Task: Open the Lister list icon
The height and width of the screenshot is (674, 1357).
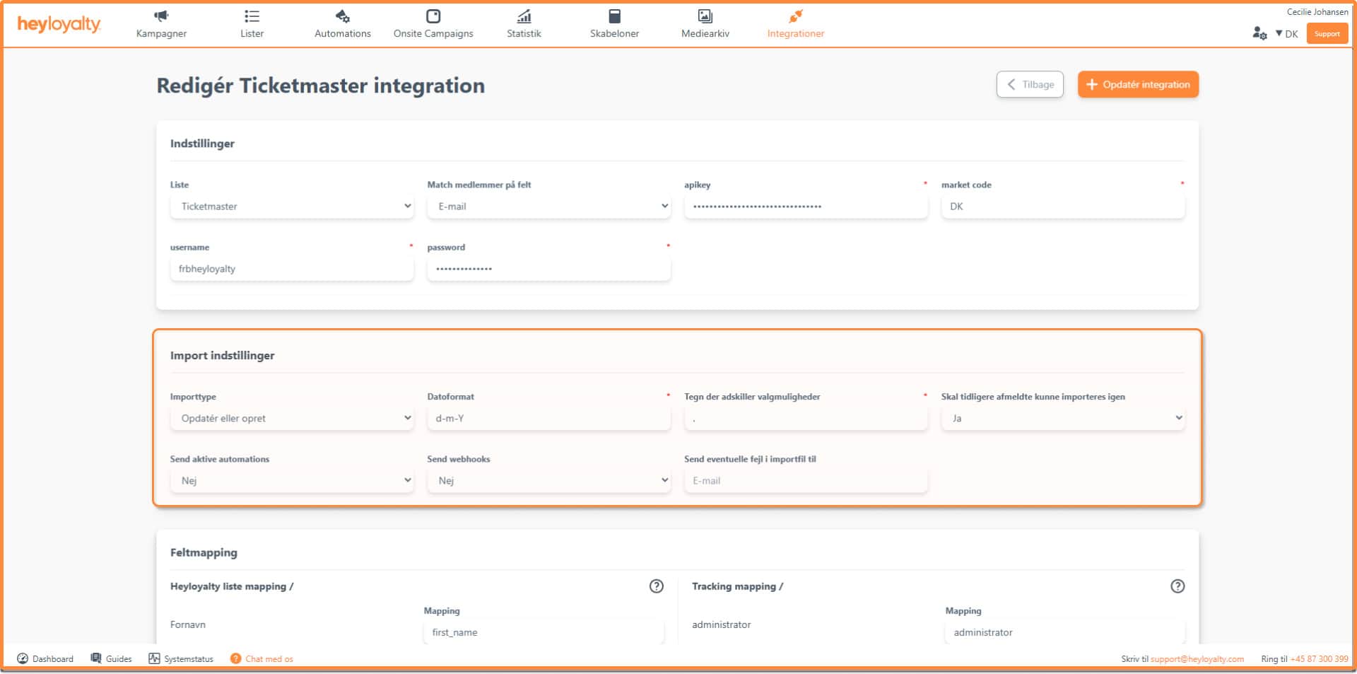Action: coord(252,16)
